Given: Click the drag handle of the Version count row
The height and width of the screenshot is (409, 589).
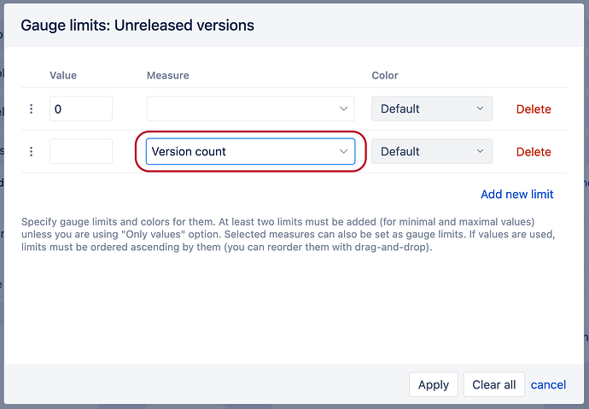Looking at the screenshot, I should click(32, 152).
